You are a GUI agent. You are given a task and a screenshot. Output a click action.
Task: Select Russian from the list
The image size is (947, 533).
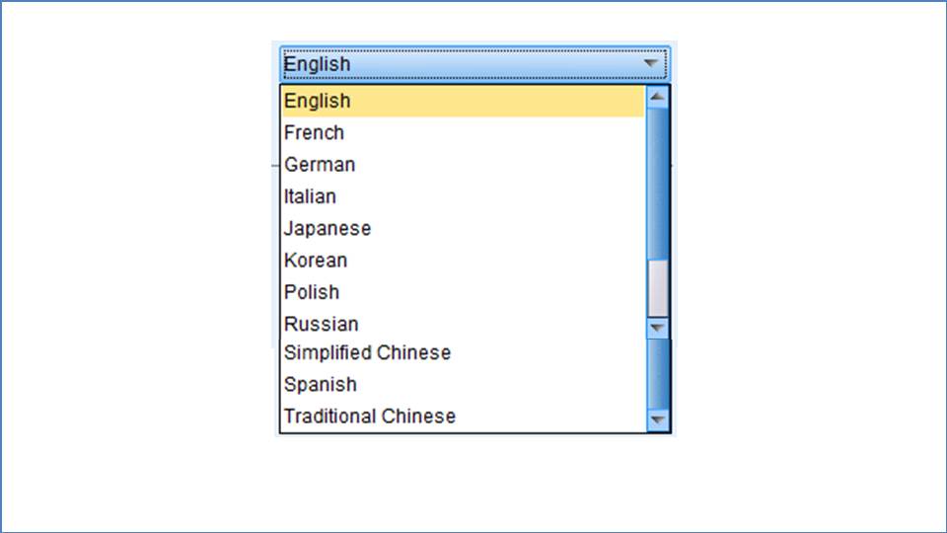[x=464, y=324]
